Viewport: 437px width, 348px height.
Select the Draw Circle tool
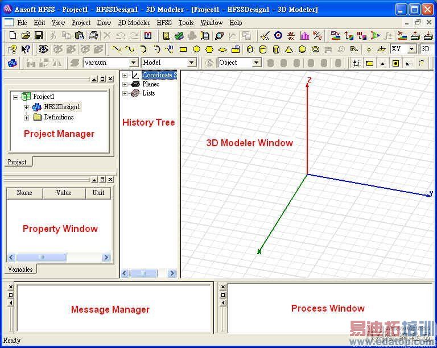(x=196, y=49)
